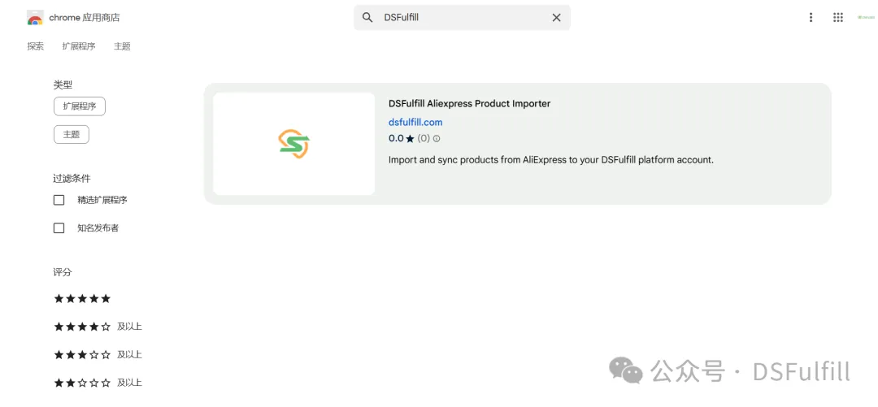This screenshot has width=878, height=407.
Task: Switch to the 扩展程序 tab
Action: tap(79, 46)
